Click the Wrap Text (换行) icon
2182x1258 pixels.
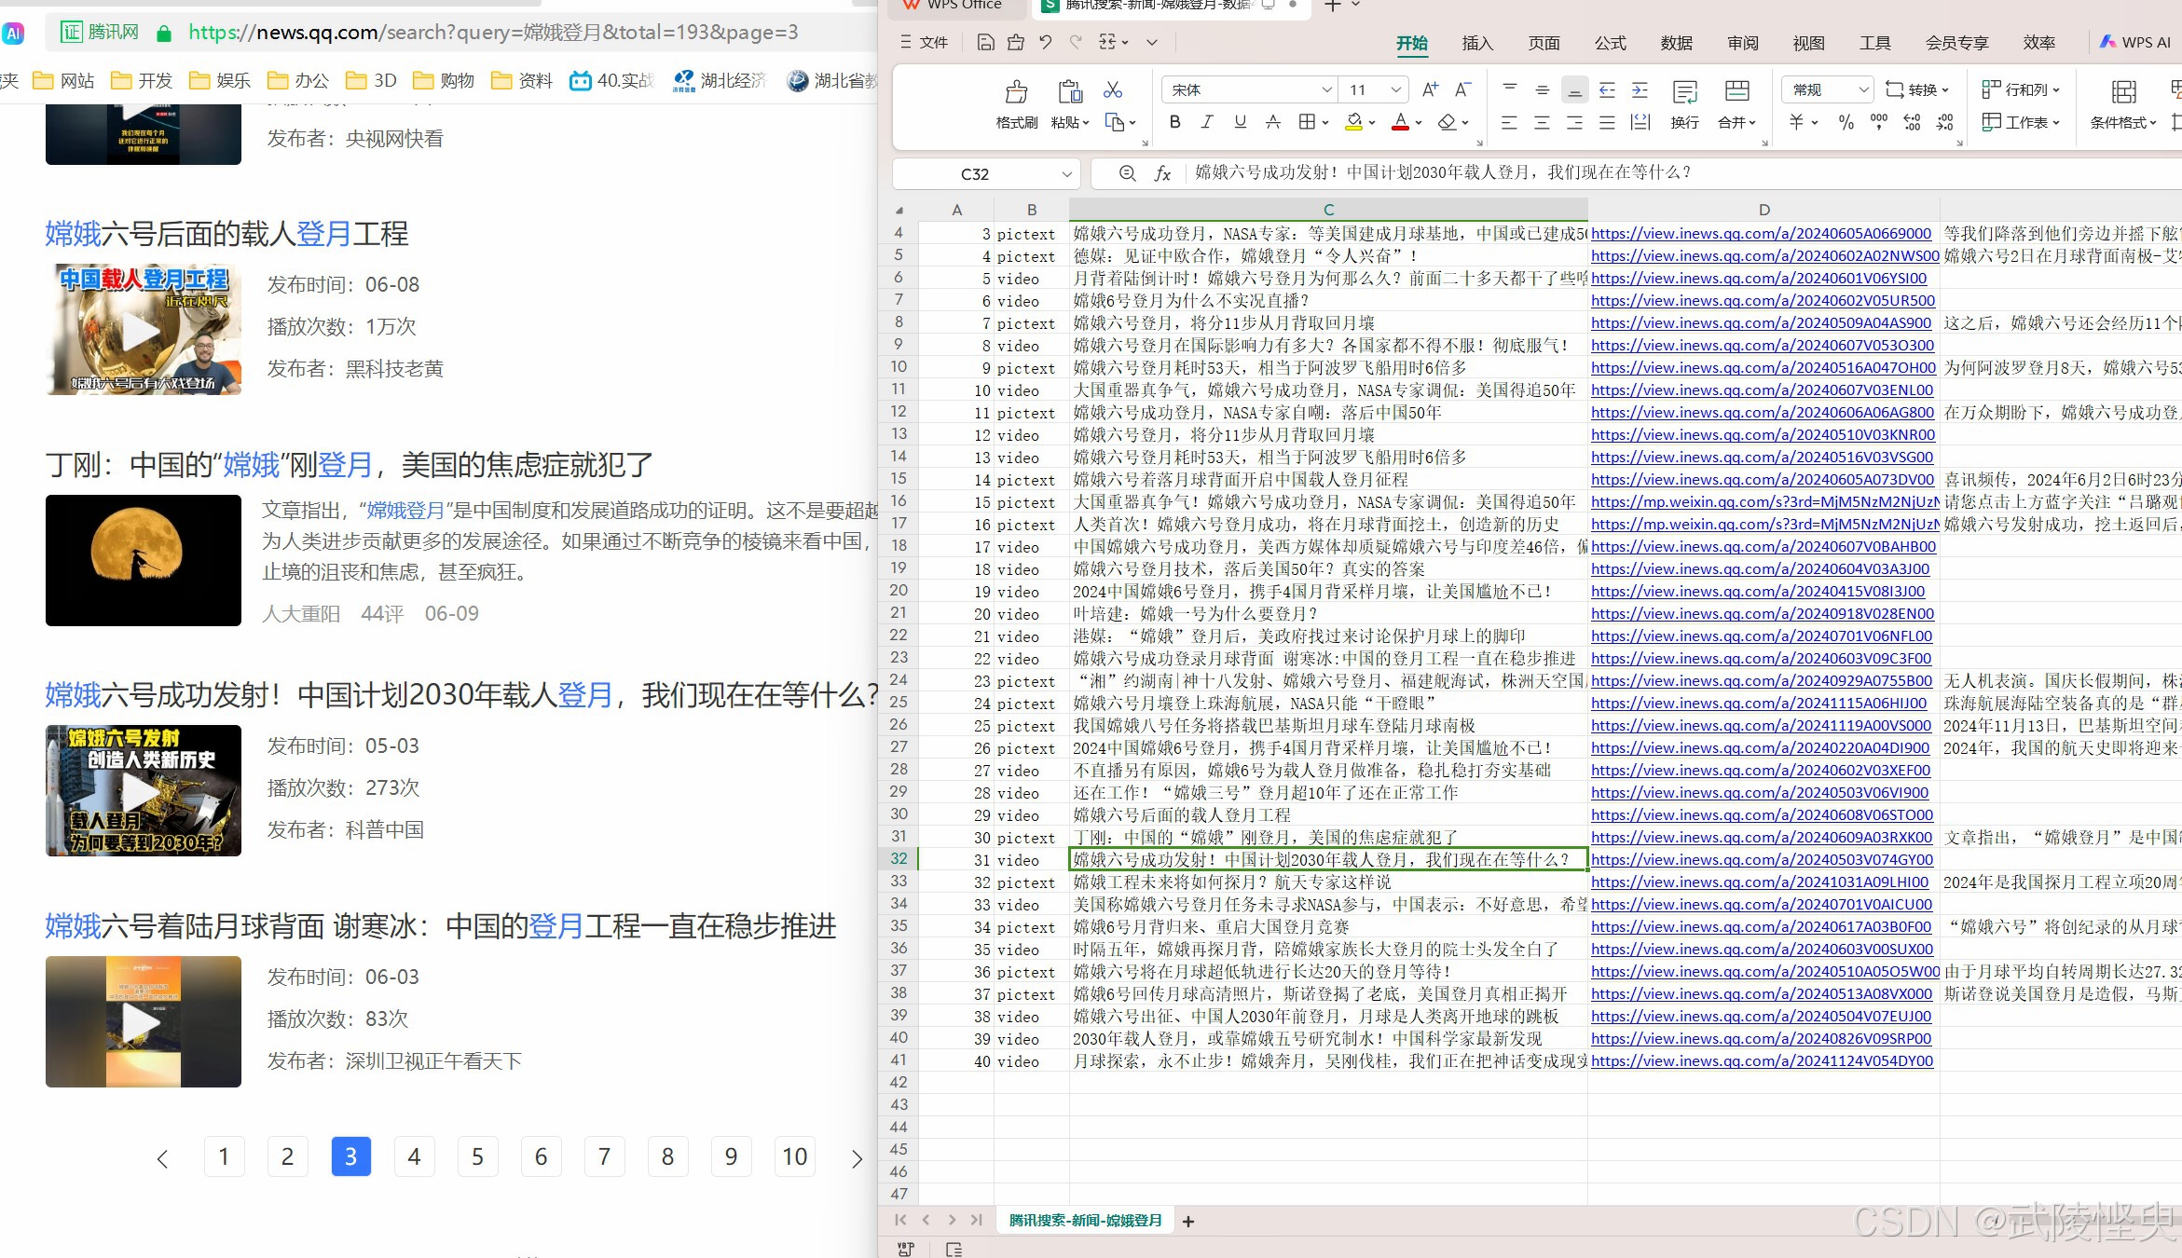pos(1684,93)
